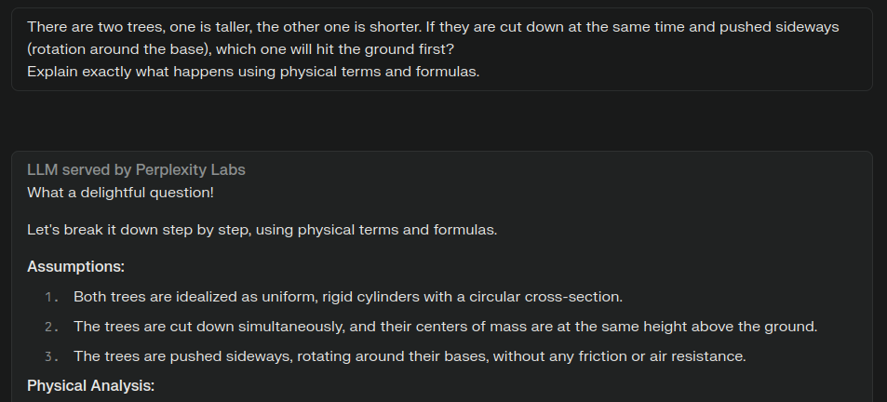This screenshot has width=887, height=402.
Task: Click the 'LLM served by Perplexity Labs' label
Action: pos(136,170)
